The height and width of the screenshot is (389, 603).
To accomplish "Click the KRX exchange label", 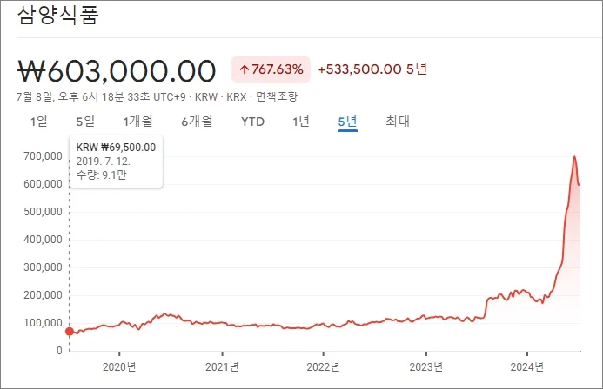I will point(236,97).
